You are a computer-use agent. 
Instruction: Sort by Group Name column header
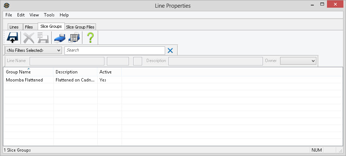pos(18,72)
